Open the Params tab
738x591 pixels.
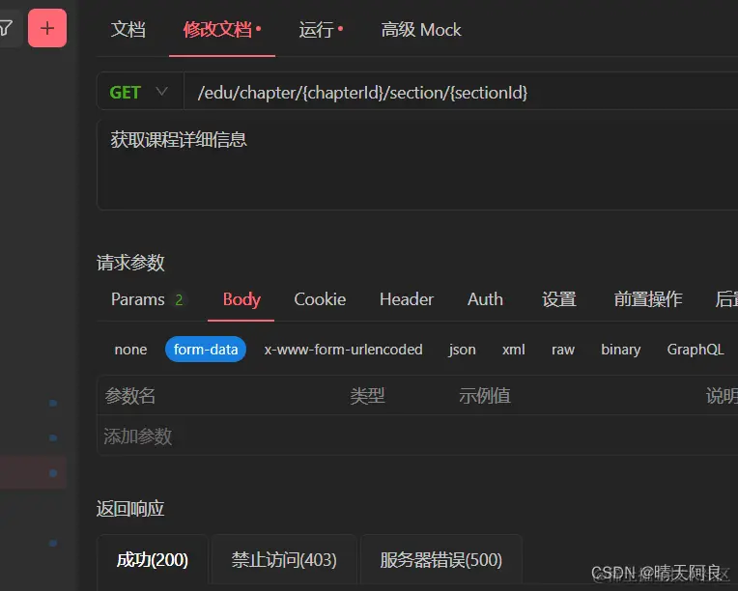(147, 299)
